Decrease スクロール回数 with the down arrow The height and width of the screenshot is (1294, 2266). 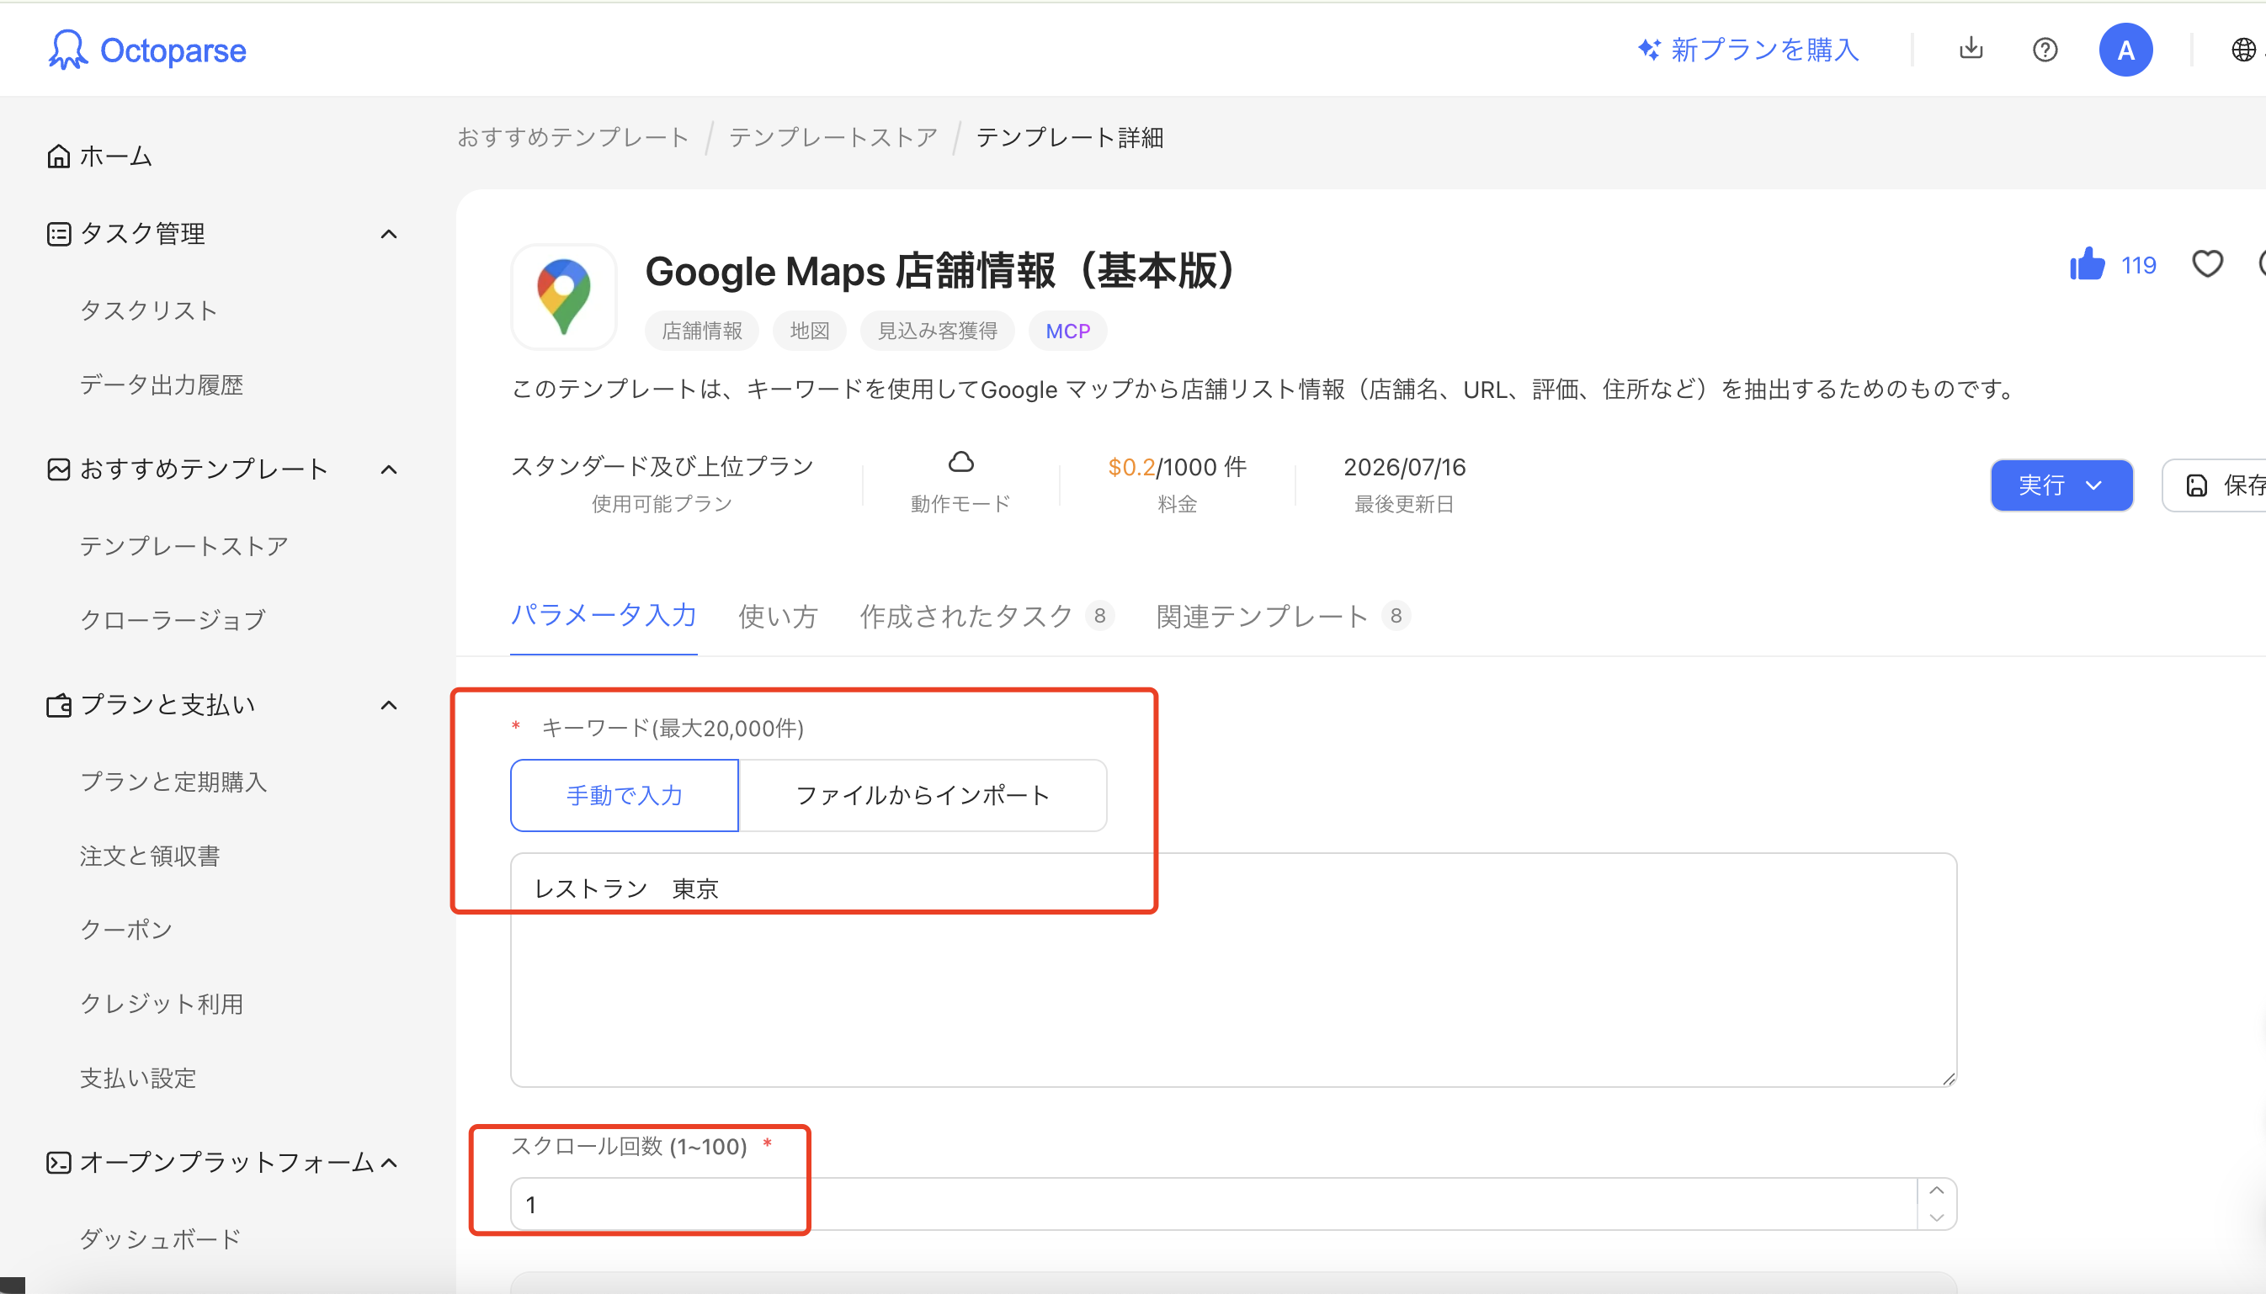click(x=1936, y=1217)
